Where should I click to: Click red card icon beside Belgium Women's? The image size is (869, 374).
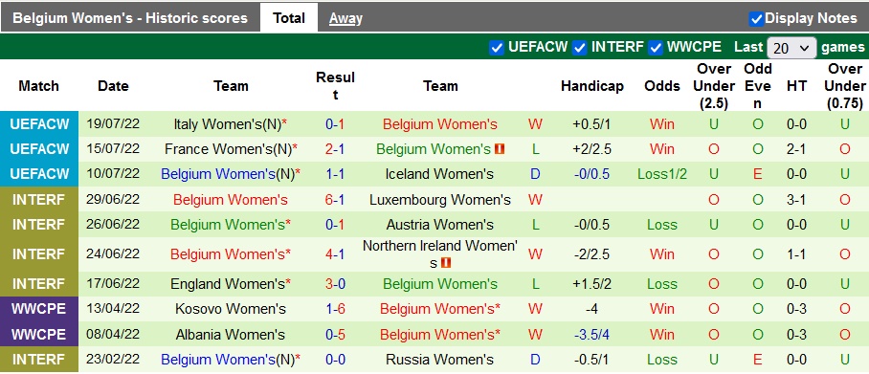pyautogui.click(x=500, y=149)
